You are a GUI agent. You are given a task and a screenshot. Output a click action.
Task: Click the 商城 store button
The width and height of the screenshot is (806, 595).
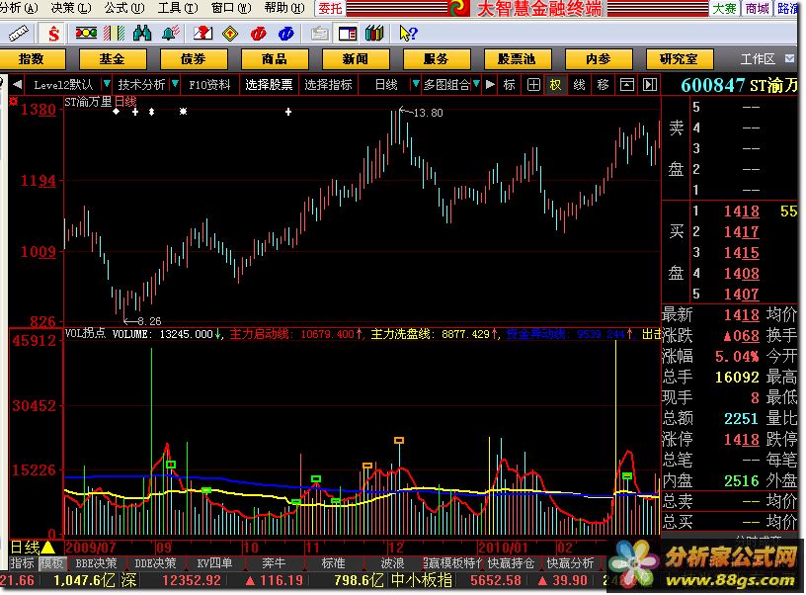[758, 8]
